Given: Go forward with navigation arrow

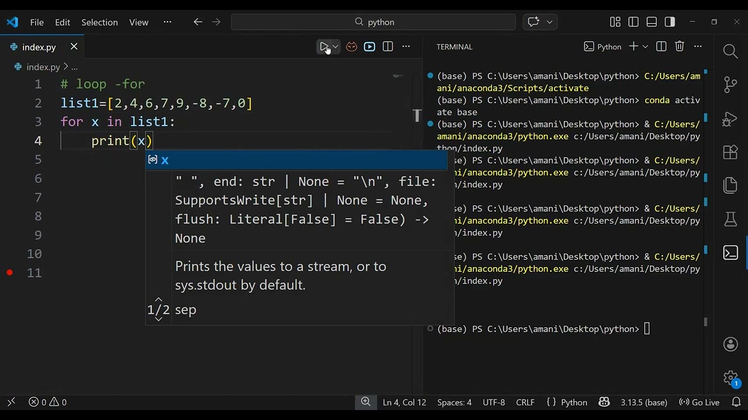Looking at the screenshot, I should pos(216,22).
